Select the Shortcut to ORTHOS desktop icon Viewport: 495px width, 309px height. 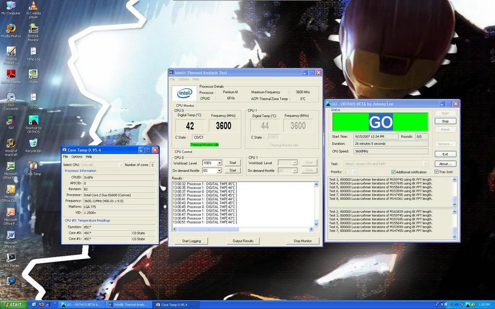point(33,124)
